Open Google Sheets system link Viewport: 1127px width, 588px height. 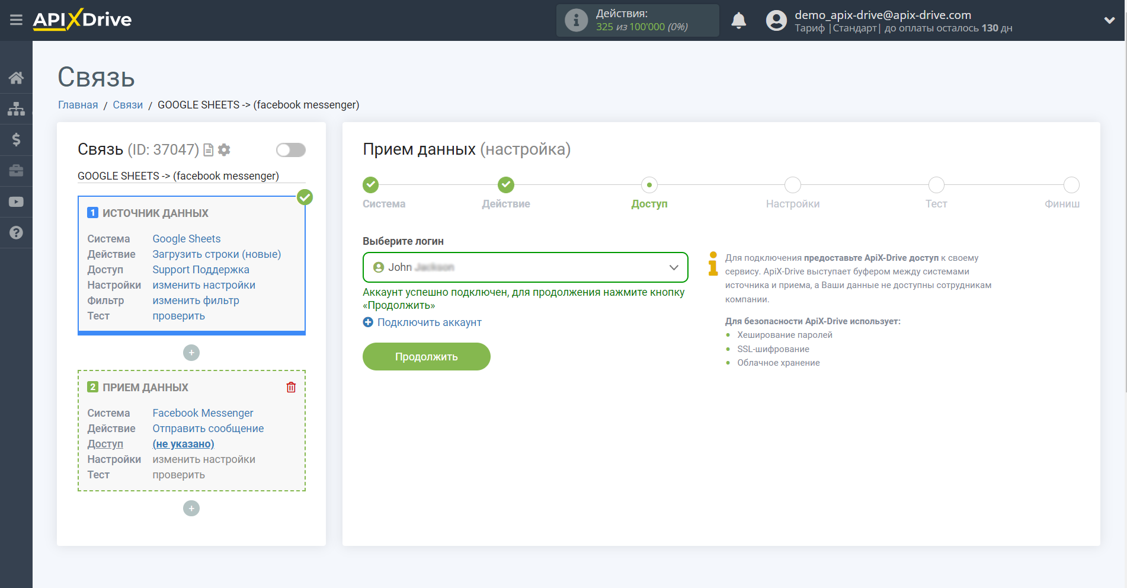coord(186,239)
